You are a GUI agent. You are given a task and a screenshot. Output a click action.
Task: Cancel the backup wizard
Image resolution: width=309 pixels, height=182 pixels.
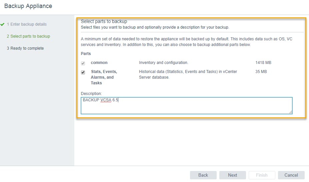(291, 175)
